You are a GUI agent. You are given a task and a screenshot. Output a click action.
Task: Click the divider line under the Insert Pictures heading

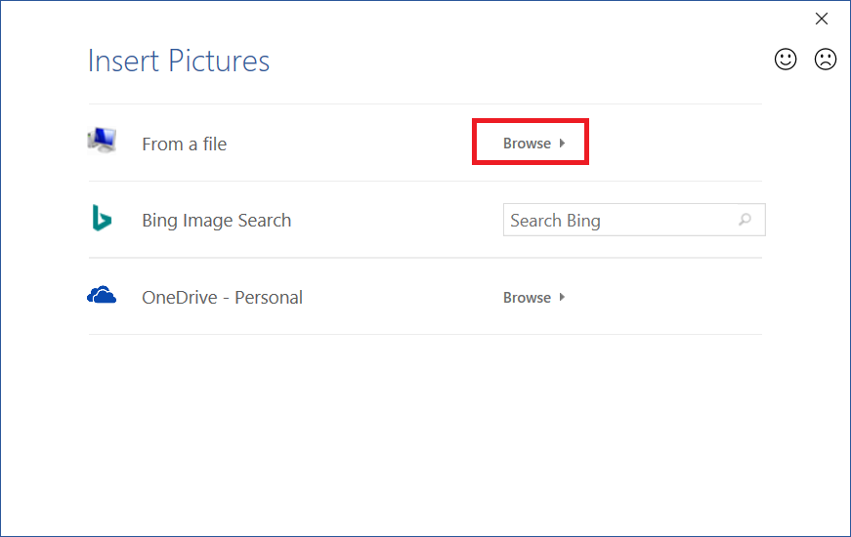(425, 103)
